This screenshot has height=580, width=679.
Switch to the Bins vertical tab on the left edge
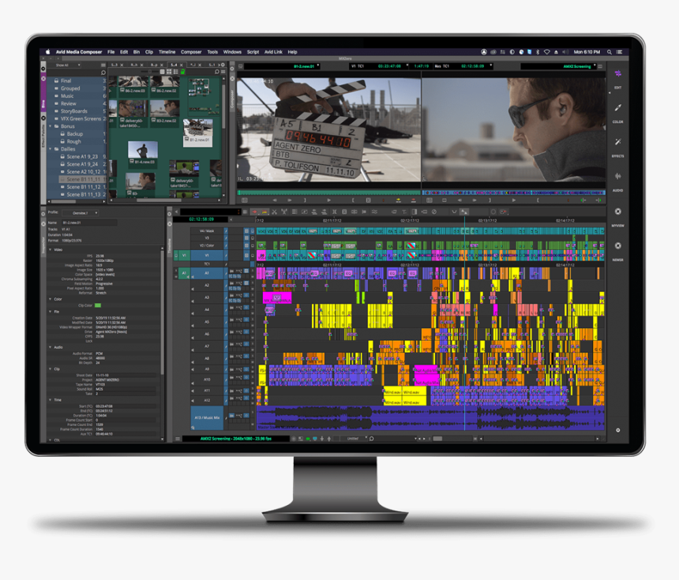[x=43, y=101]
